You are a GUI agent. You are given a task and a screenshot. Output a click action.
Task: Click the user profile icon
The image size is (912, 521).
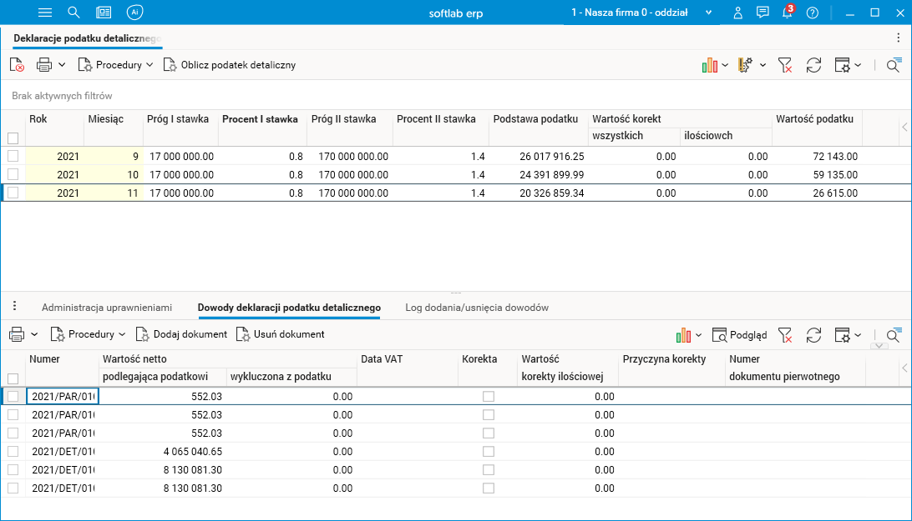(737, 13)
